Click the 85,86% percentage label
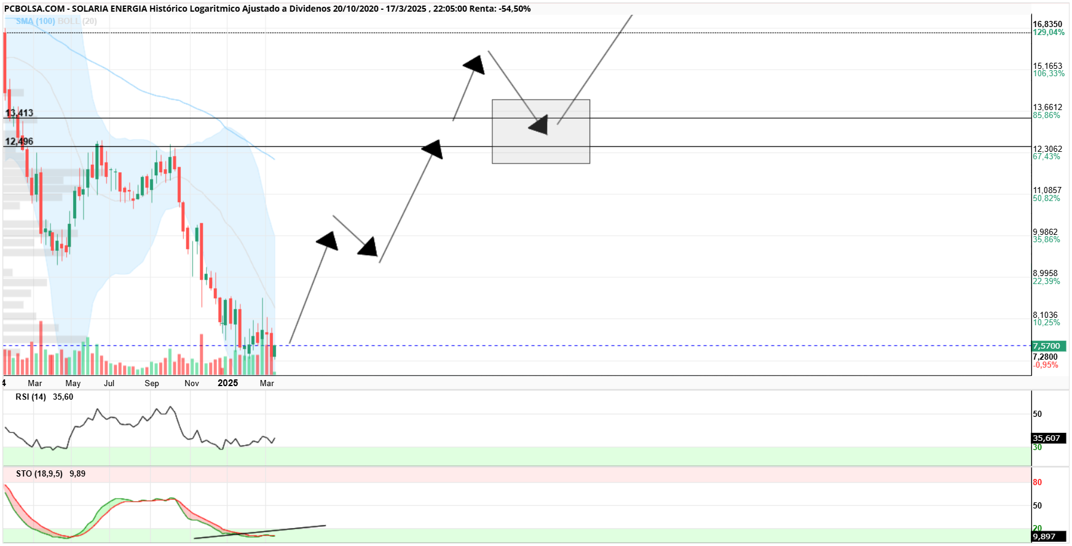The image size is (1072, 546). pos(1046,115)
